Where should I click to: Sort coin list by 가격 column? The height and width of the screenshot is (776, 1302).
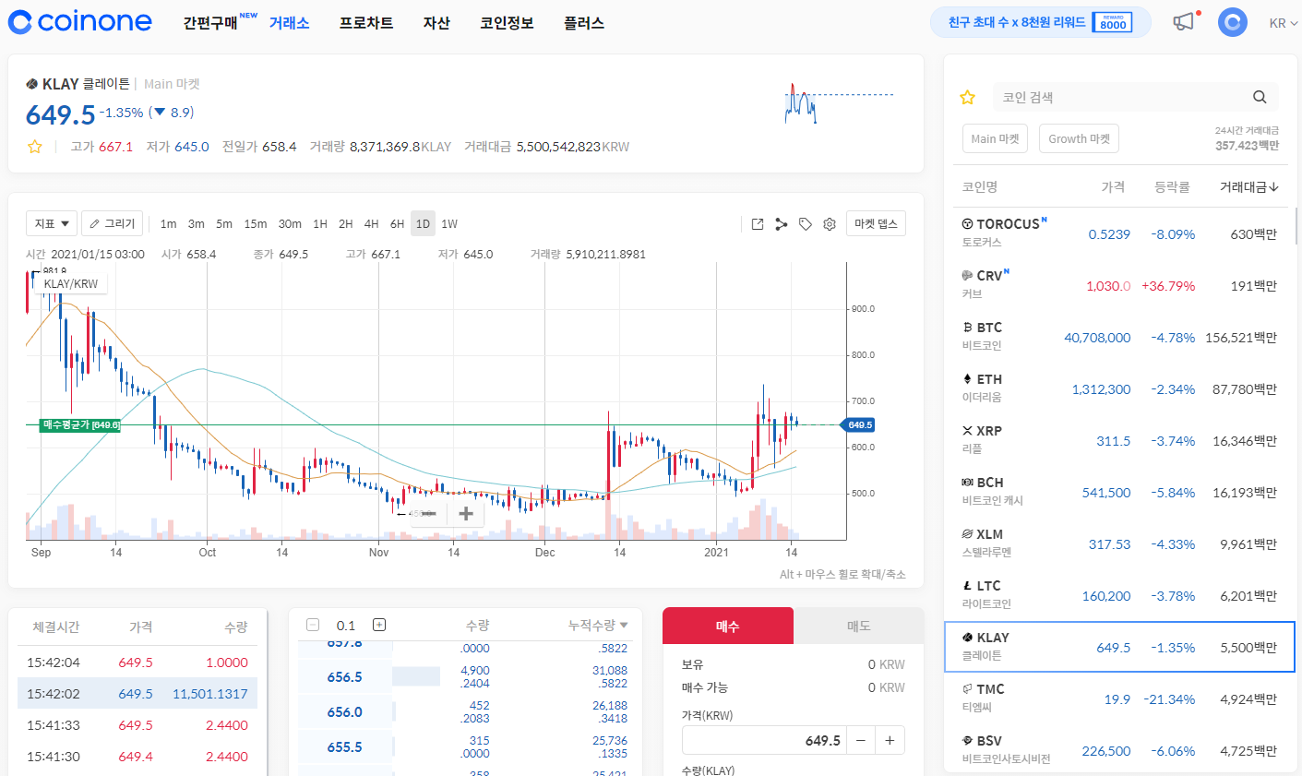tap(1113, 186)
